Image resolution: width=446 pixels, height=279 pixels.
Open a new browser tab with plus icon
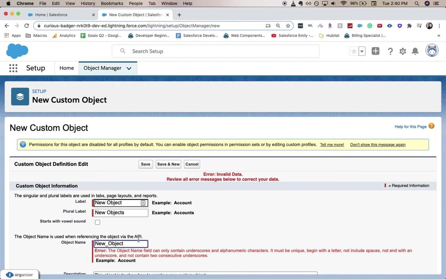179,15
